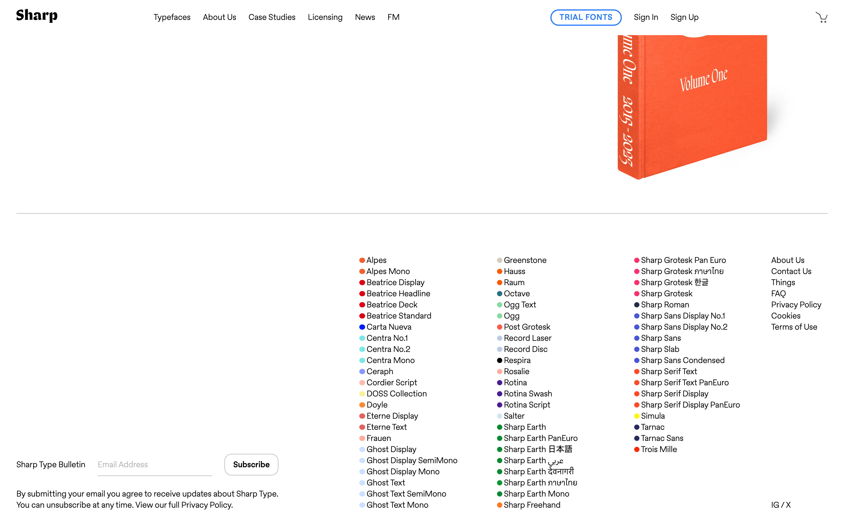This screenshot has height=527, width=844.
Task: Open the Ghost Text Mono link
Action: [397, 505]
